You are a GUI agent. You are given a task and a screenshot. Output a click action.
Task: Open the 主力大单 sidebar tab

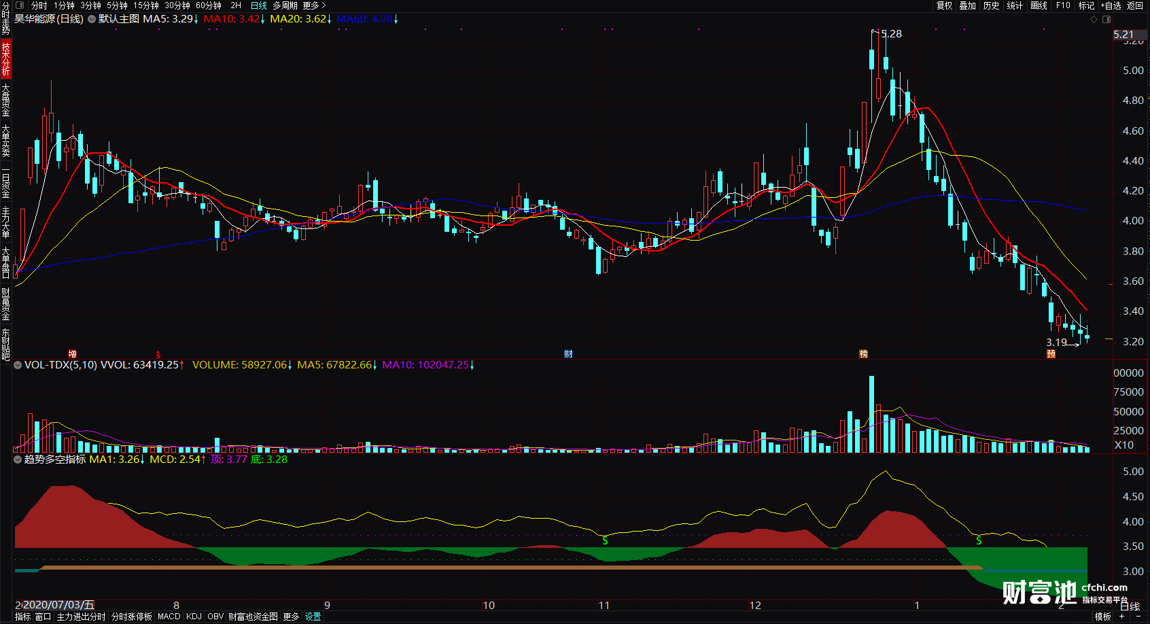[x=5, y=222]
